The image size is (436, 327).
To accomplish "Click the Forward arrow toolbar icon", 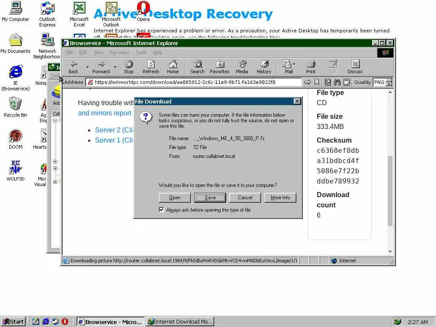I will [101, 64].
